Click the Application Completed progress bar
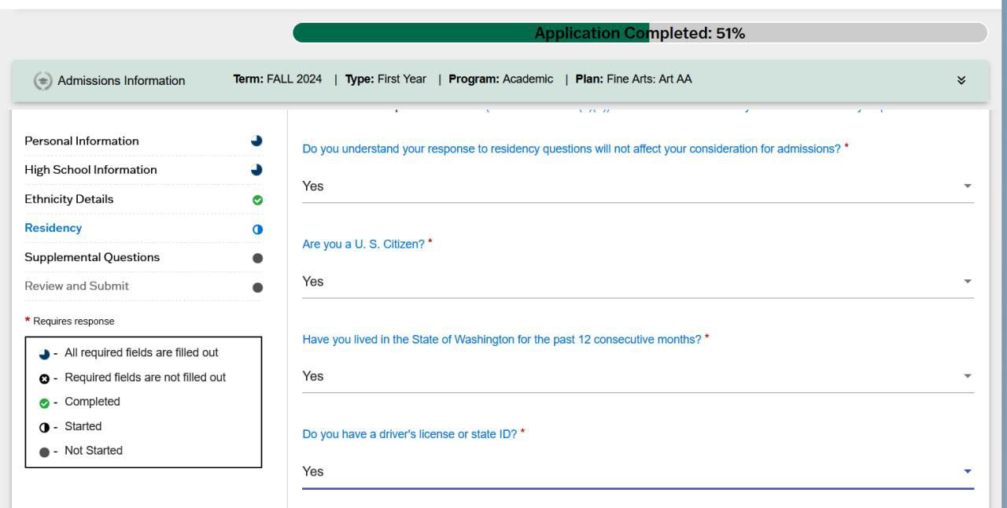This screenshot has height=508, width=1007. coord(639,33)
